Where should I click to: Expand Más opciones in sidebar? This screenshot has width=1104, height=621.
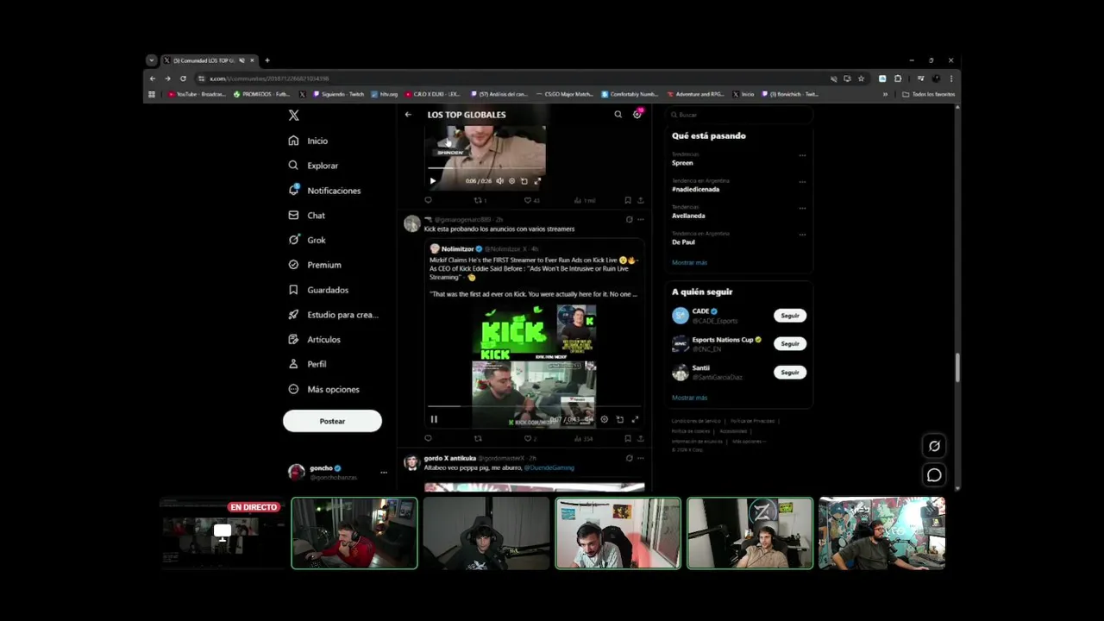tap(323, 389)
